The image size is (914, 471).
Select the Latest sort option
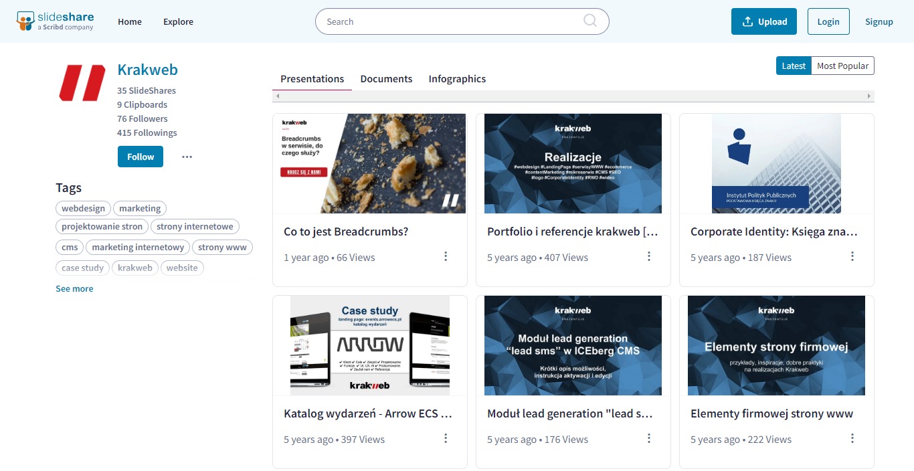[x=794, y=66]
